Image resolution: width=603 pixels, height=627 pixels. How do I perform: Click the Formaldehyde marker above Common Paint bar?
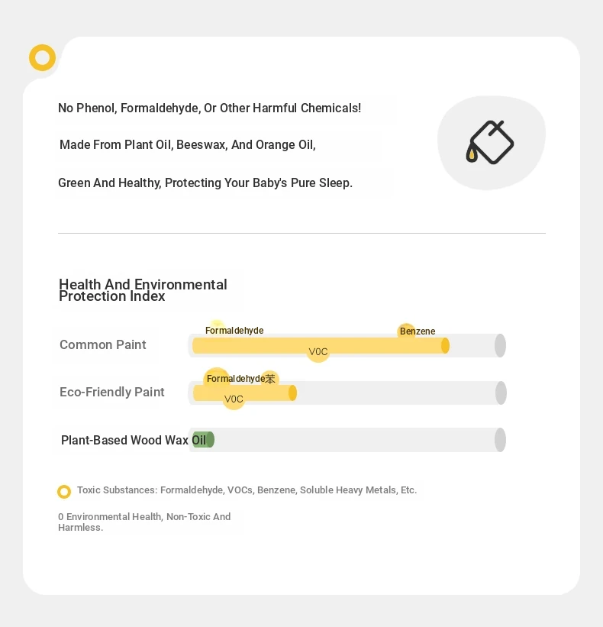(234, 330)
